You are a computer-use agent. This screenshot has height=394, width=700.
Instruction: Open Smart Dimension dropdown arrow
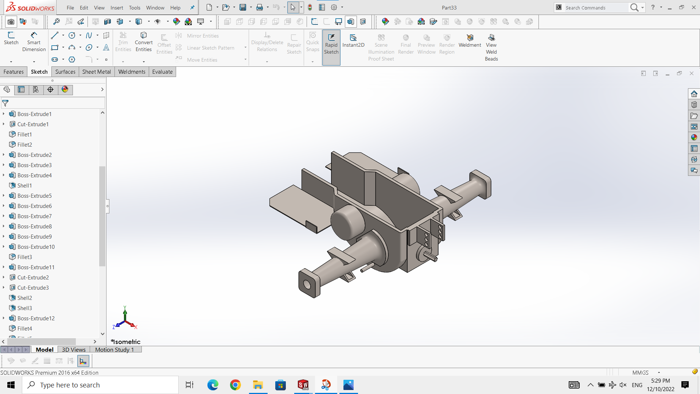(34, 62)
